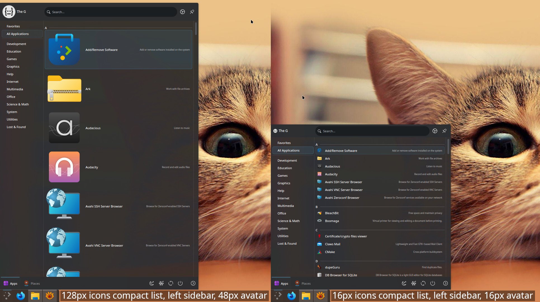Viewport: 540px width, 302px height.
Task: Open the application launcher button on the left taskbar
Action: pos(7,296)
